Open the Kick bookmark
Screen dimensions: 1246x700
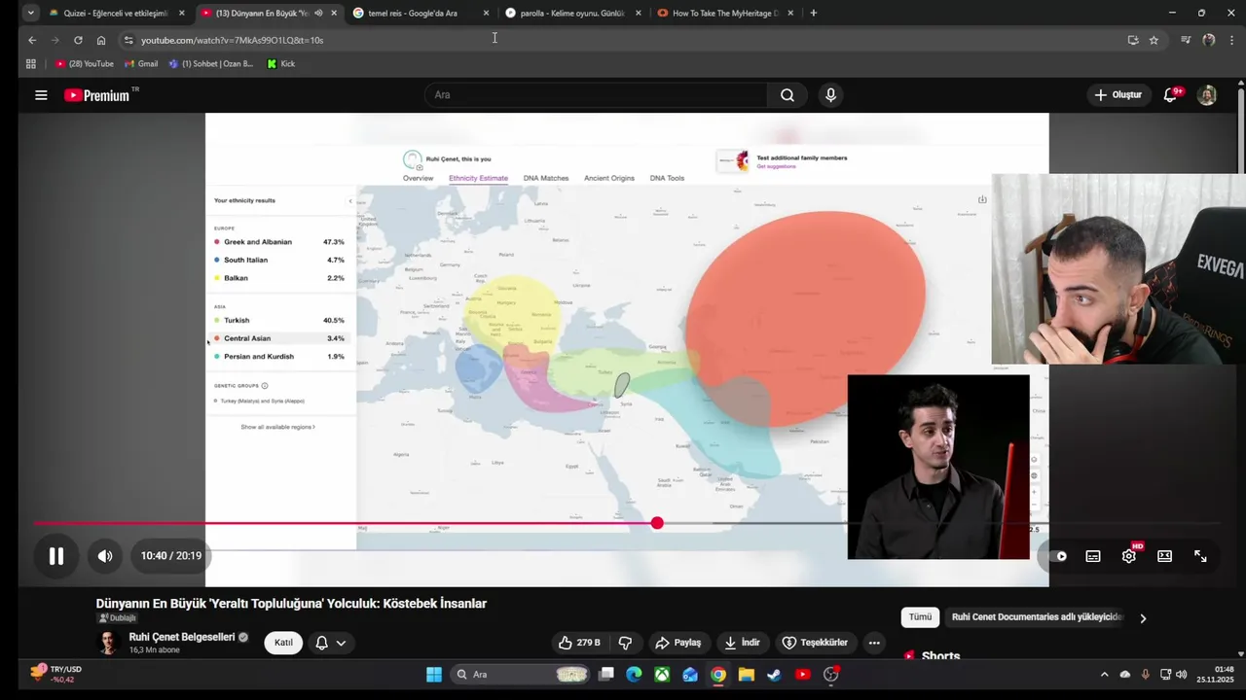(281, 63)
